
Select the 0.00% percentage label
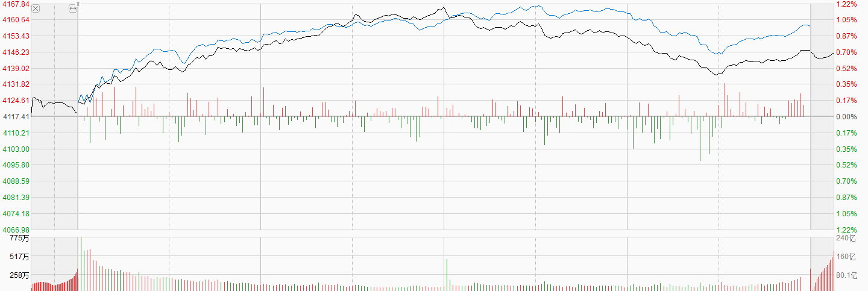click(x=846, y=117)
